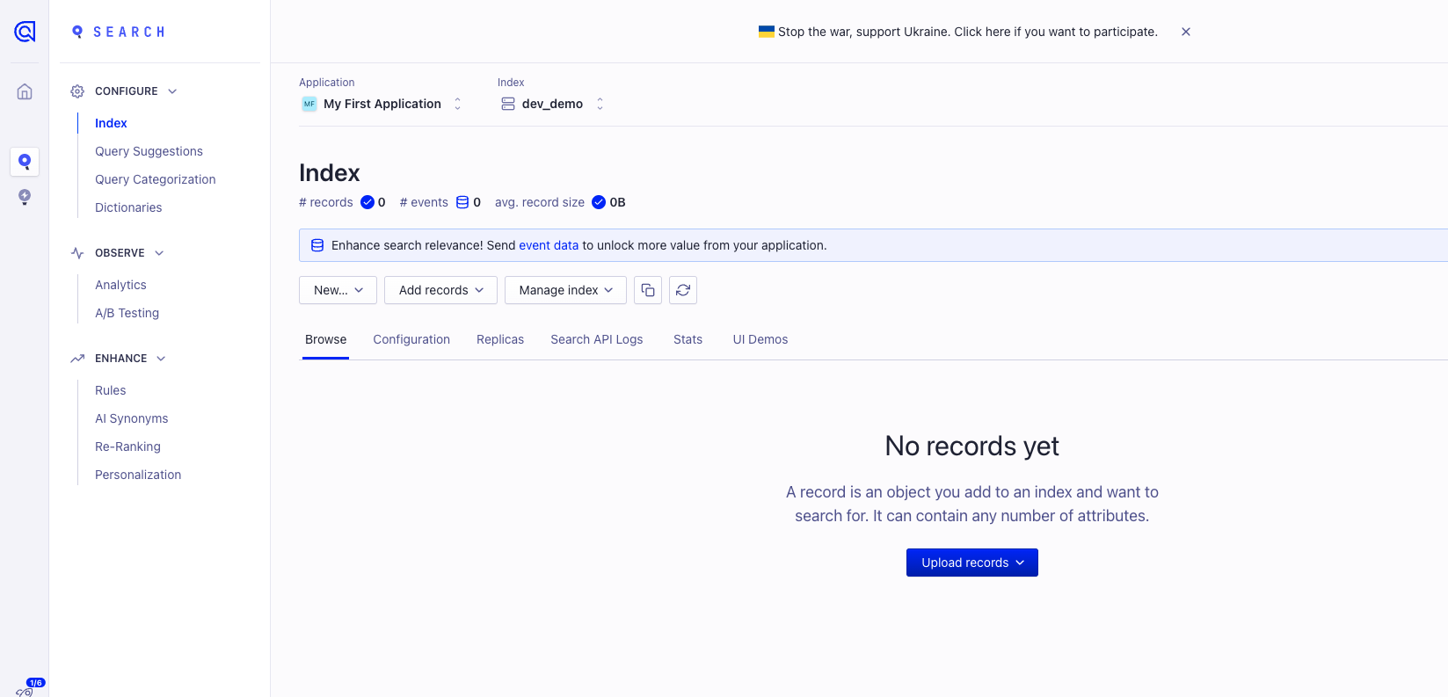
Task: Select the Search product icon in rail
Action: (x=25, y=162)
